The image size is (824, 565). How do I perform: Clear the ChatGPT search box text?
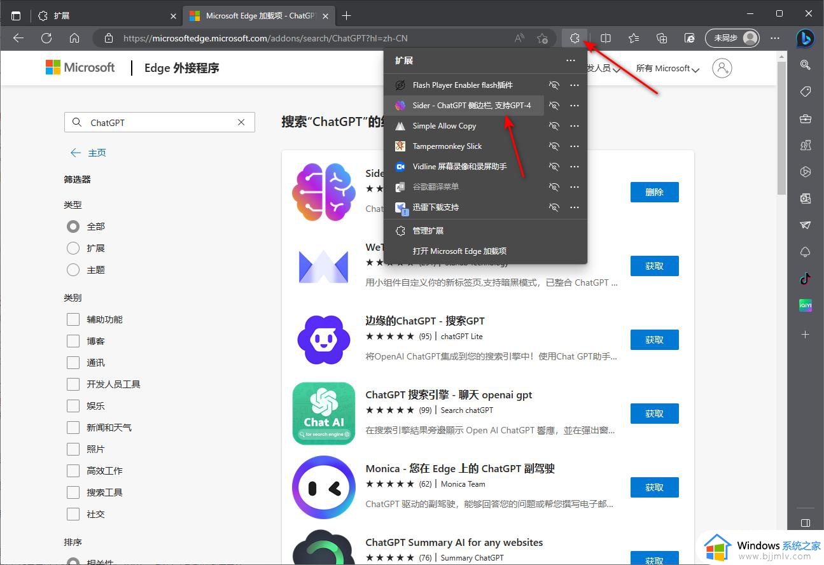tap(241, 122)
